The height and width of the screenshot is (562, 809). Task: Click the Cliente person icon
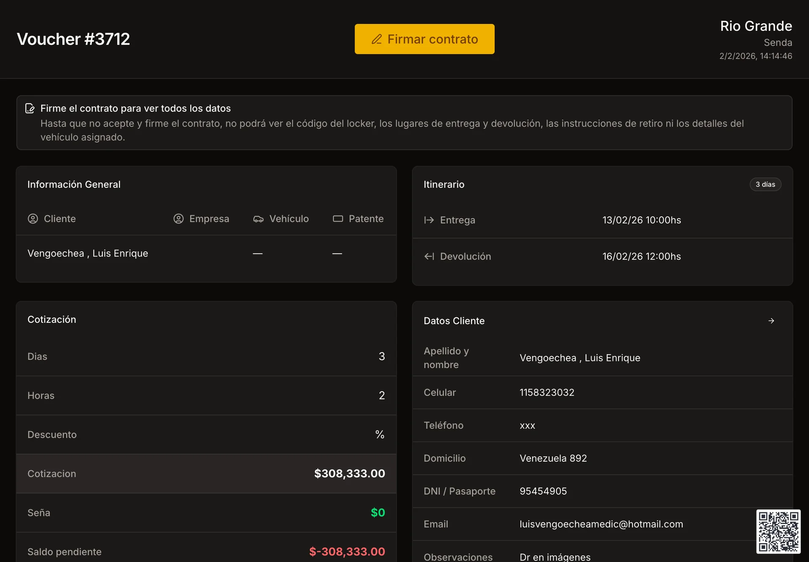33,219
